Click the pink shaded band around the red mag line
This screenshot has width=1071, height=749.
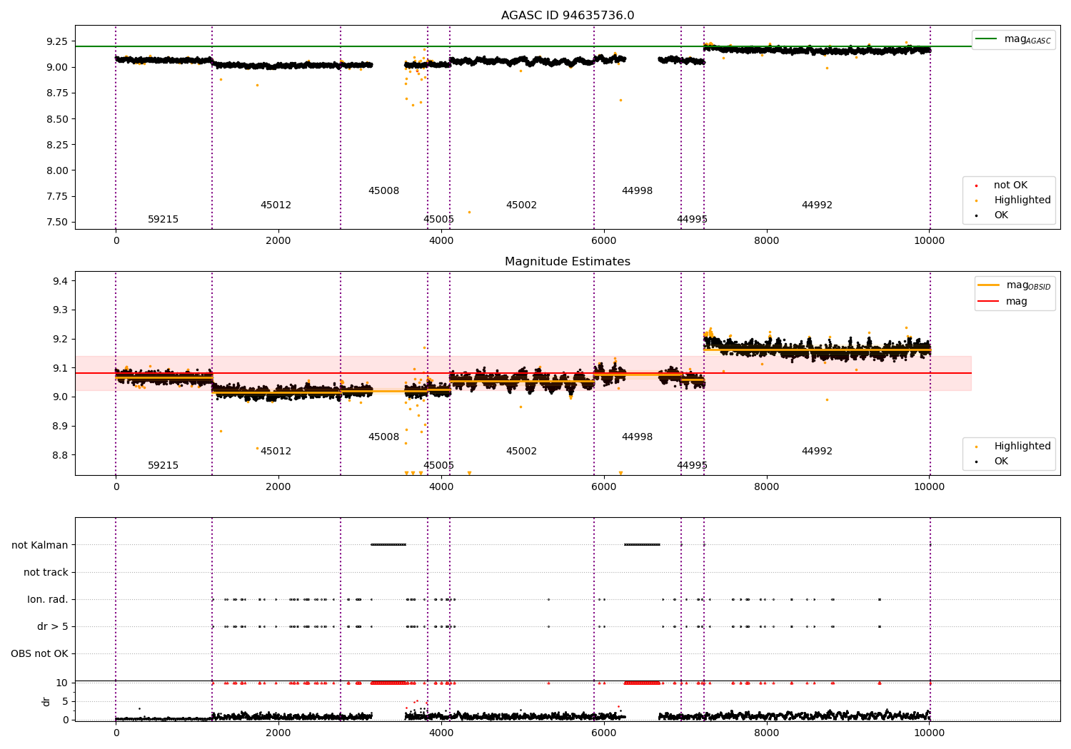523,373
